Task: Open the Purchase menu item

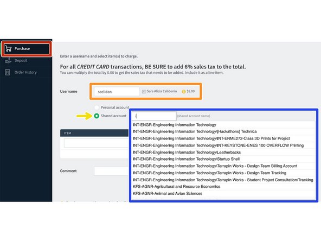Action: tap(26, 48)
